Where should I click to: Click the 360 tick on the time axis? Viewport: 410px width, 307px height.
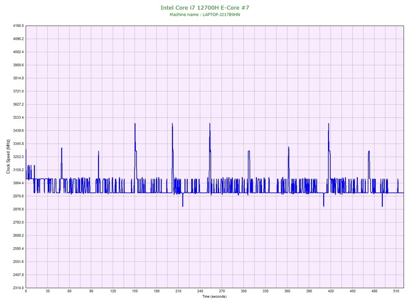(287, 291)
